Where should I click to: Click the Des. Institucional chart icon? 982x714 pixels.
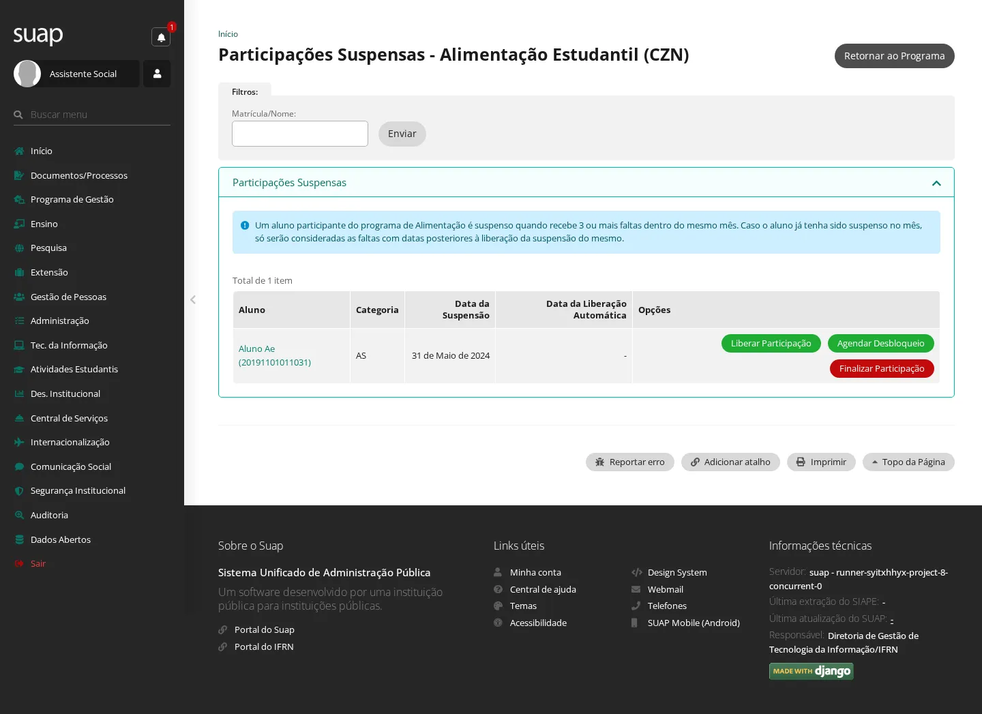pos(19,393)
